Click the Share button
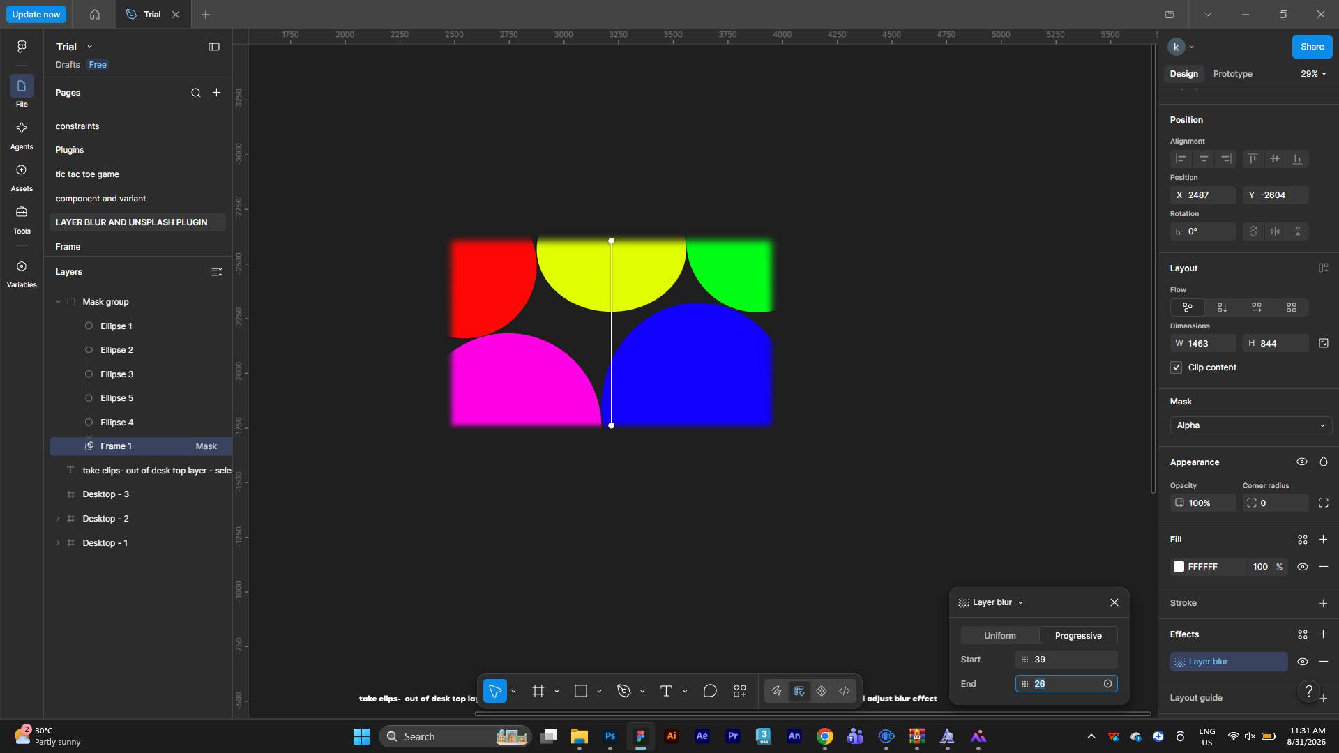Screen dimensions: 1339x753 click(1312, 47)
